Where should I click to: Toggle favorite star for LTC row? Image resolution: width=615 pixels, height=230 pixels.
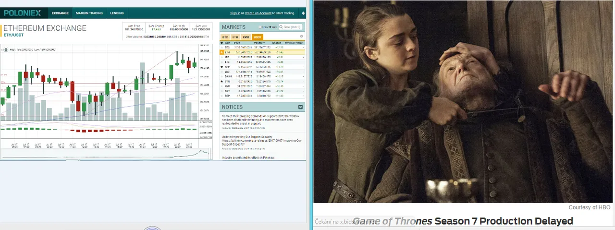click(x=221, y=57)
